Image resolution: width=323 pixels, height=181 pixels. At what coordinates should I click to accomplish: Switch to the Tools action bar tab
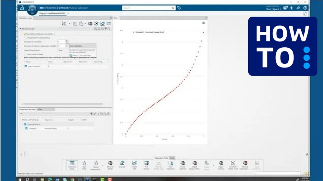point(172,158)
